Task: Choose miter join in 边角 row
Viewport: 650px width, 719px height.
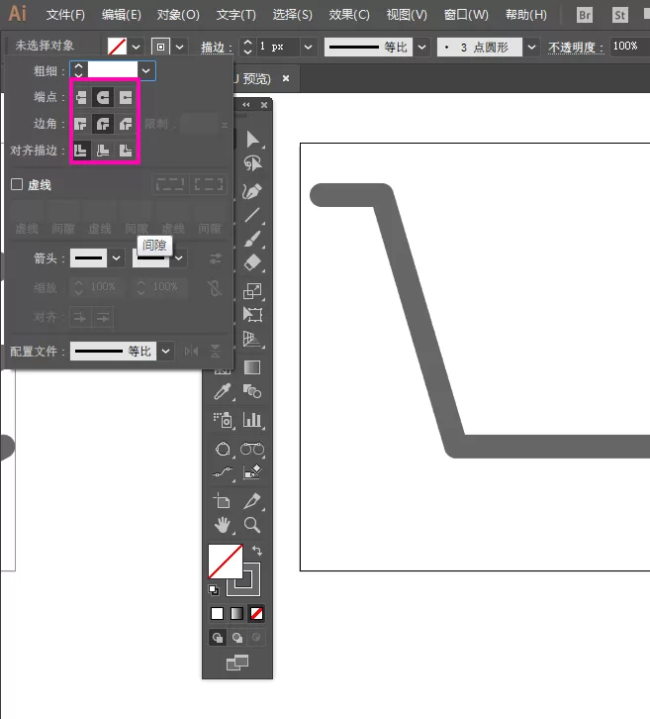Action: pyautogui.click(x=80, y=124)
